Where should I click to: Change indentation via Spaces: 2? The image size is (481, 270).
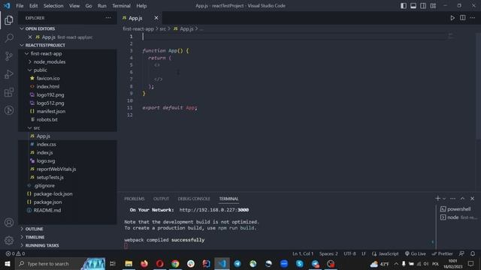point(328,253)
